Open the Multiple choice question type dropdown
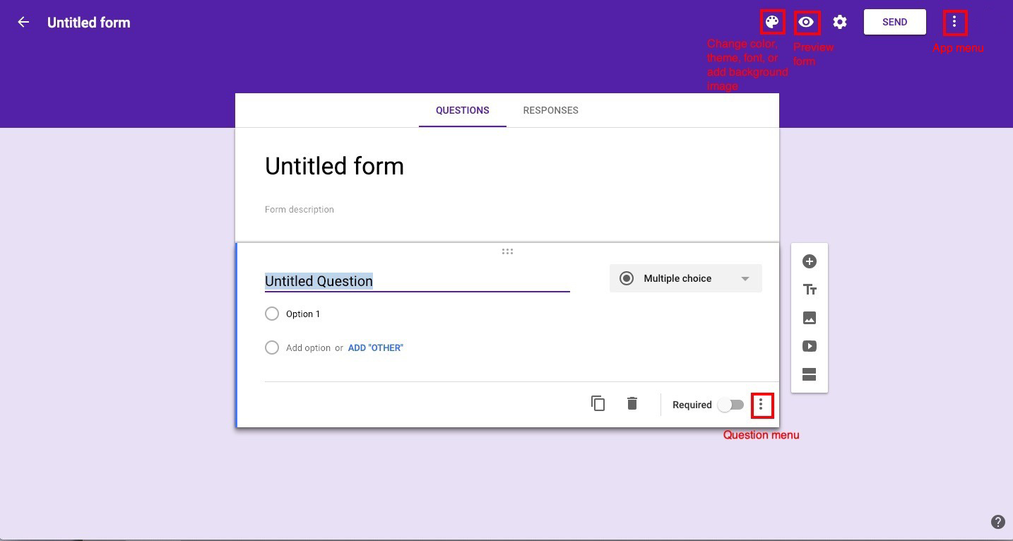Screen dimensions: 1013x541 [685, 278]
